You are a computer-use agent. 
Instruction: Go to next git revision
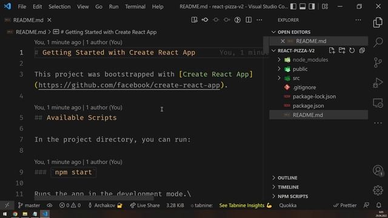point(227,20)
